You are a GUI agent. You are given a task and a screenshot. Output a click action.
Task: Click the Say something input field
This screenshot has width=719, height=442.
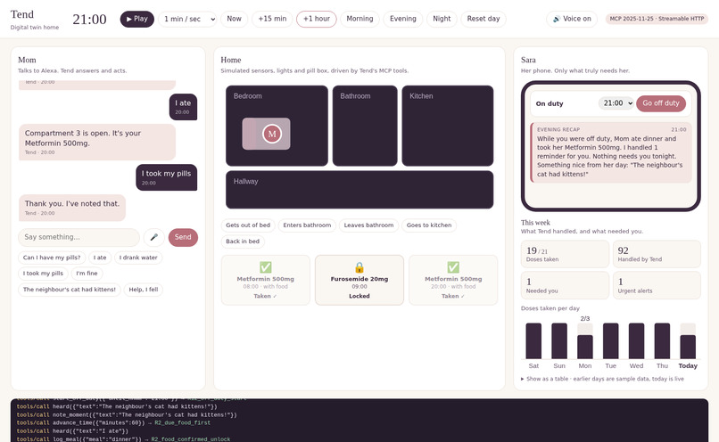tap(79, 237)
